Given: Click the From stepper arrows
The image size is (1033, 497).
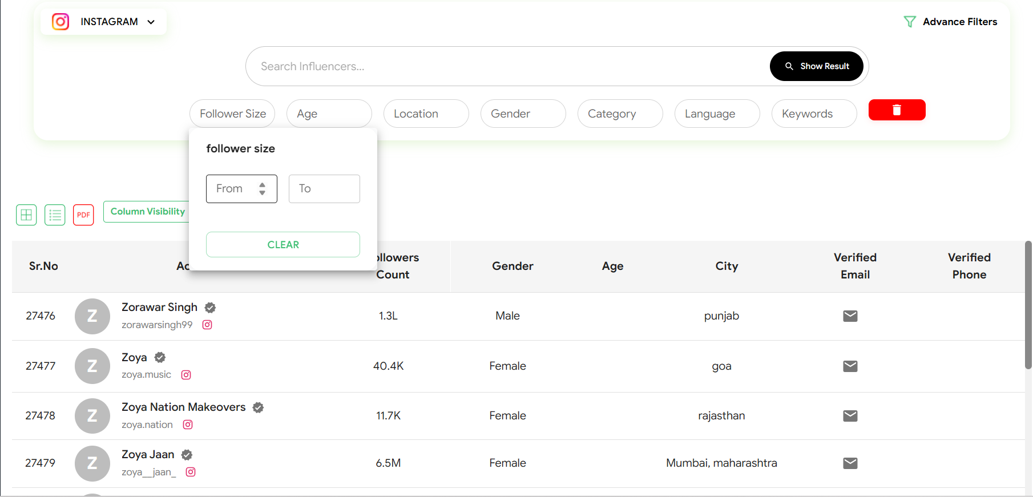Looking at the screenshot, I should click(262, 189).
